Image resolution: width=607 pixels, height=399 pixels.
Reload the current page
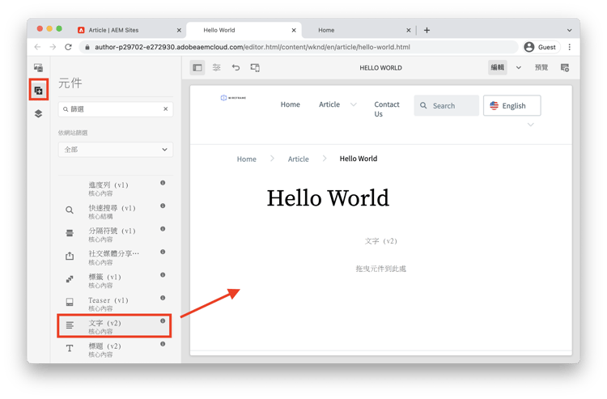point(68,47)
